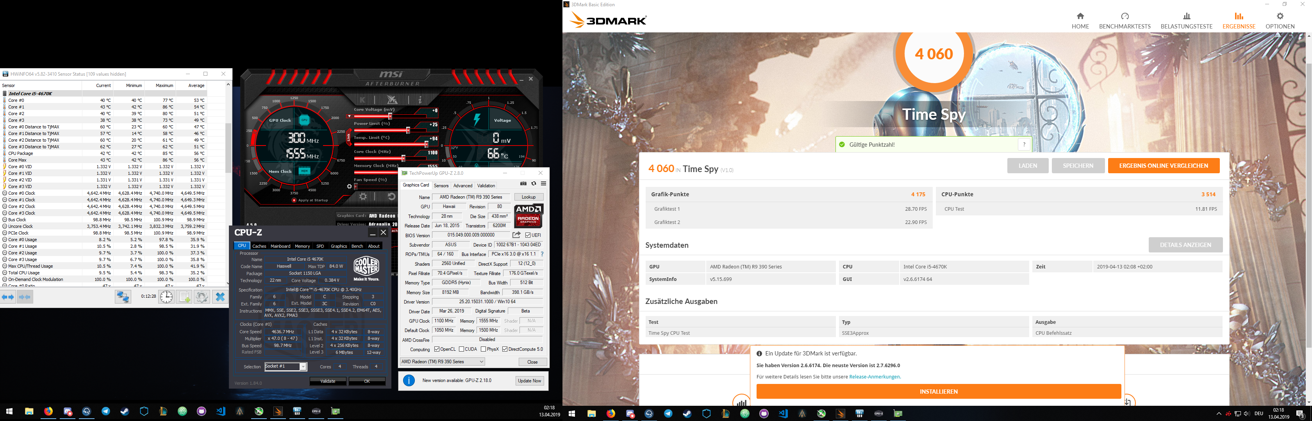Image resolution: width=1312 pixels, height=421 pixels.
Task: Click the MEM chip icon in Afterburner gauge
Action: tap(305, 171)
